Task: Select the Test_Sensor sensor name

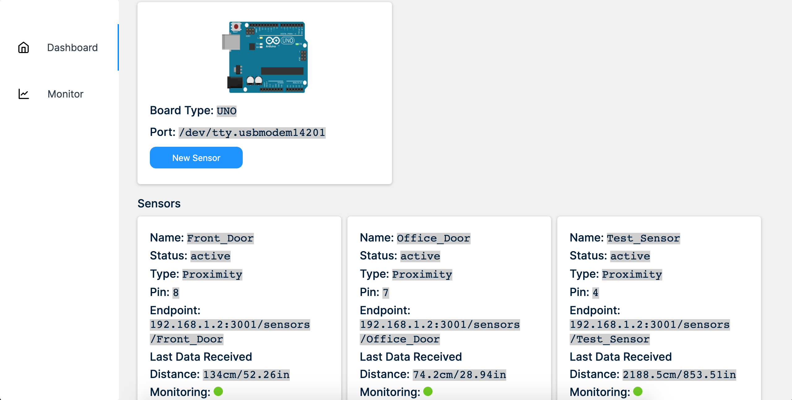Action: click(x=643, y=238)
